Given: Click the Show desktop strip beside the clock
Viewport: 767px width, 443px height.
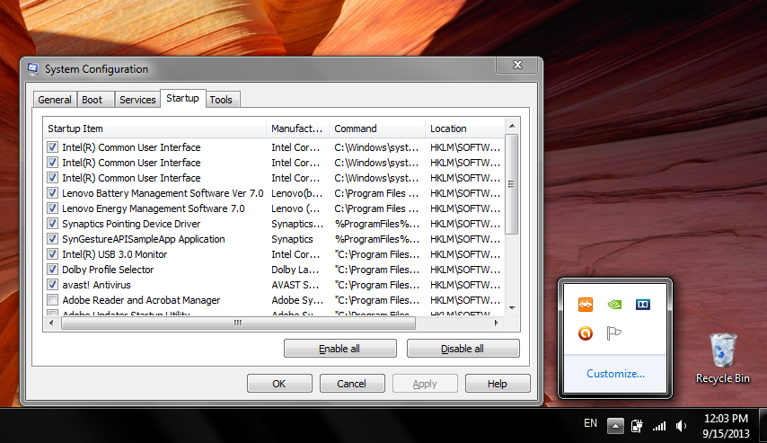Looking at the screenshot, I should tap(763, 425).
